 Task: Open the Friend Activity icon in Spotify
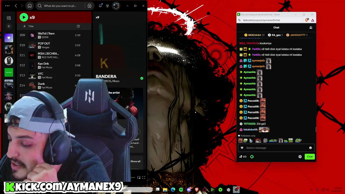point(108,6)
